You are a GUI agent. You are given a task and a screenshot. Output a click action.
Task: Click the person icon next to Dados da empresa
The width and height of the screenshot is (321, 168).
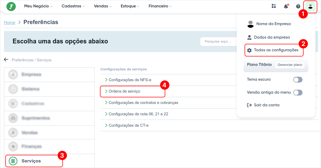pos(249,37)
